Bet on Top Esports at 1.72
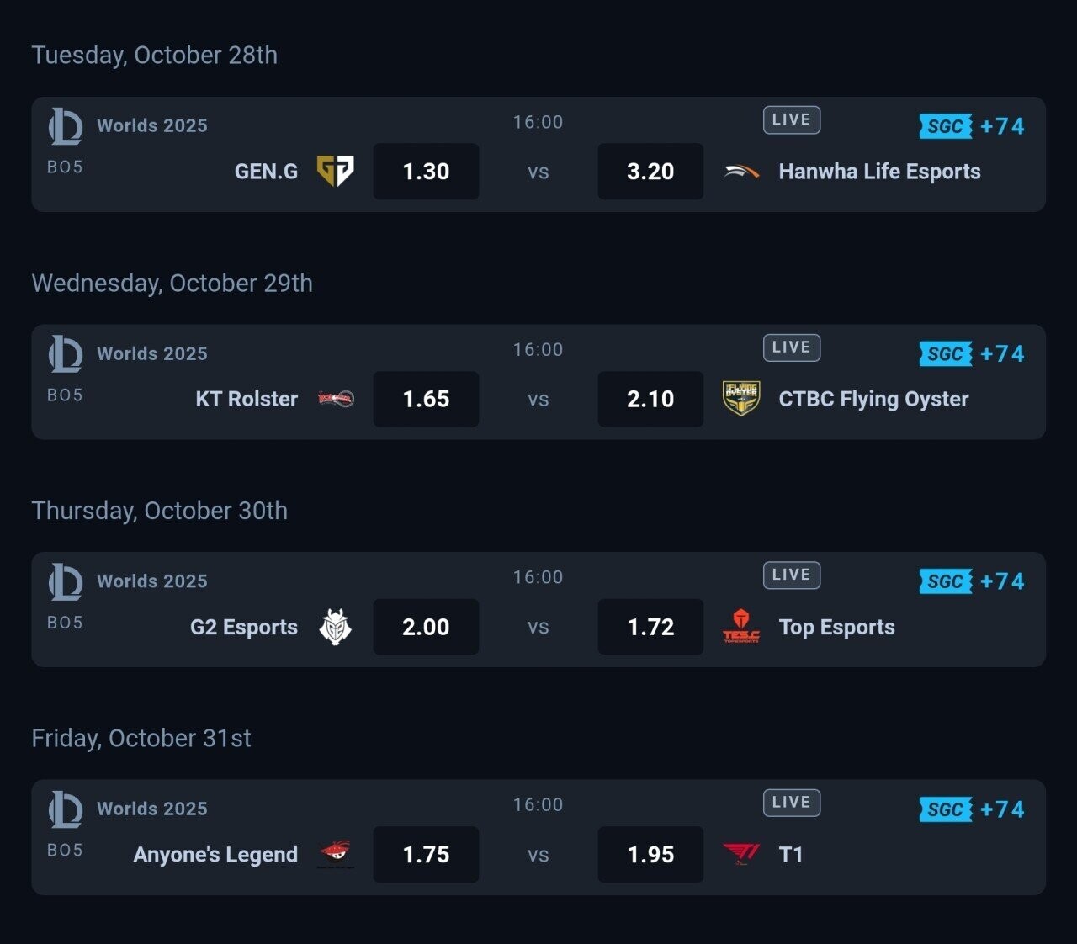Image resolution: width=1077 pixels, height=944 pixels. click(x=650, y=627)
